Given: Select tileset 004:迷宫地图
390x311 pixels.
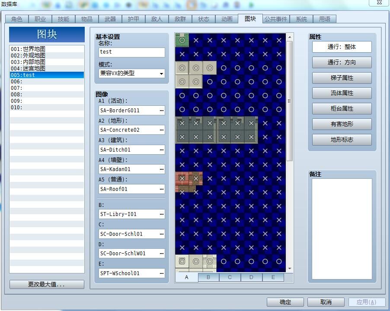Looking at the screenshot, I should (47, 68).
